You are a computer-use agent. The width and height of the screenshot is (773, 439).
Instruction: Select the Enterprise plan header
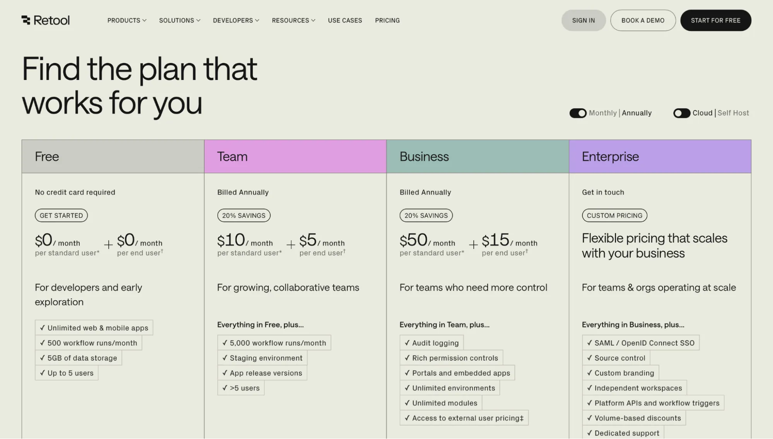pyautogui.click(x=660, y=157)
